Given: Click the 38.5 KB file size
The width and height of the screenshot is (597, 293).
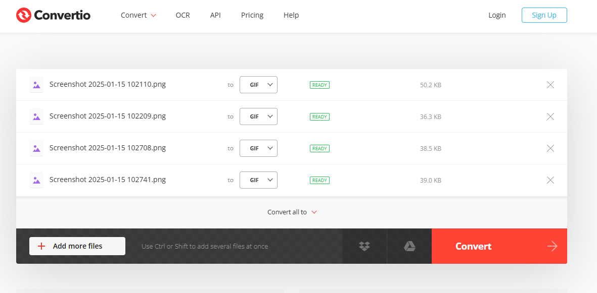Looking at the screenshot, I should (431, 149).
